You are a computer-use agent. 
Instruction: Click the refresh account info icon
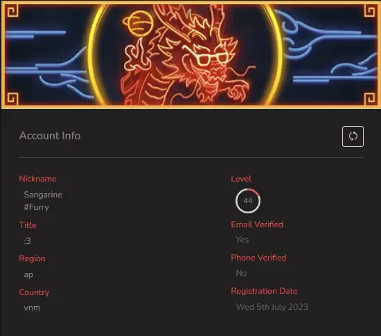pos(353,136)
